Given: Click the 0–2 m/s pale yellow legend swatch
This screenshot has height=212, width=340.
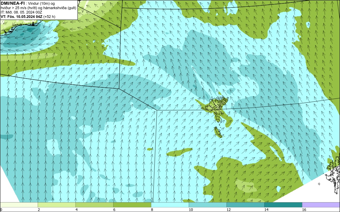Looking at the screenshot, I should click(x=19, y=205).
